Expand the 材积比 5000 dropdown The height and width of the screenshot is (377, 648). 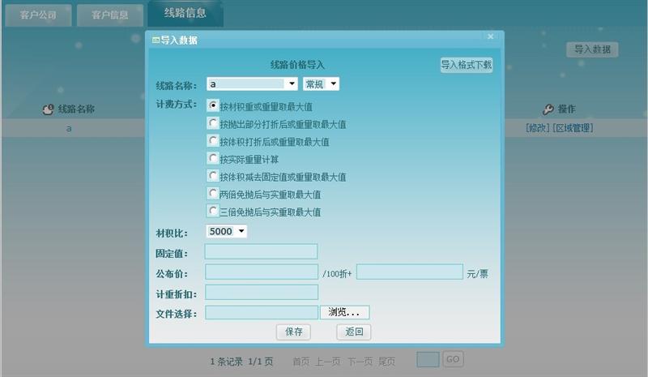click(226, 231)
